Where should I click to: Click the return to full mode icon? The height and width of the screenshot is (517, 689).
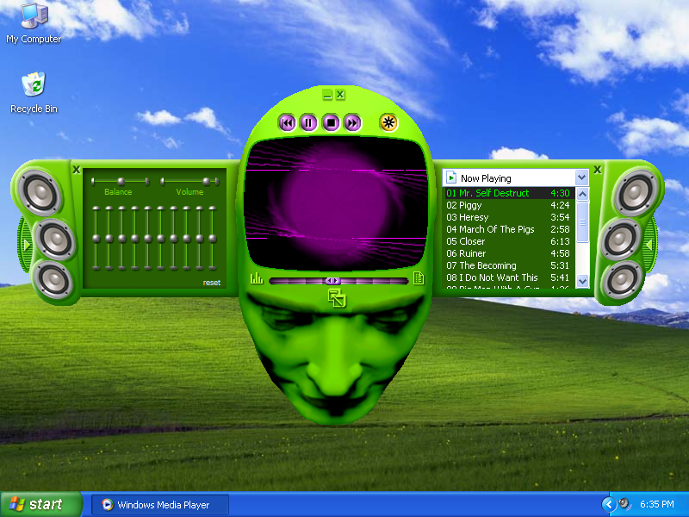(337, 298)
